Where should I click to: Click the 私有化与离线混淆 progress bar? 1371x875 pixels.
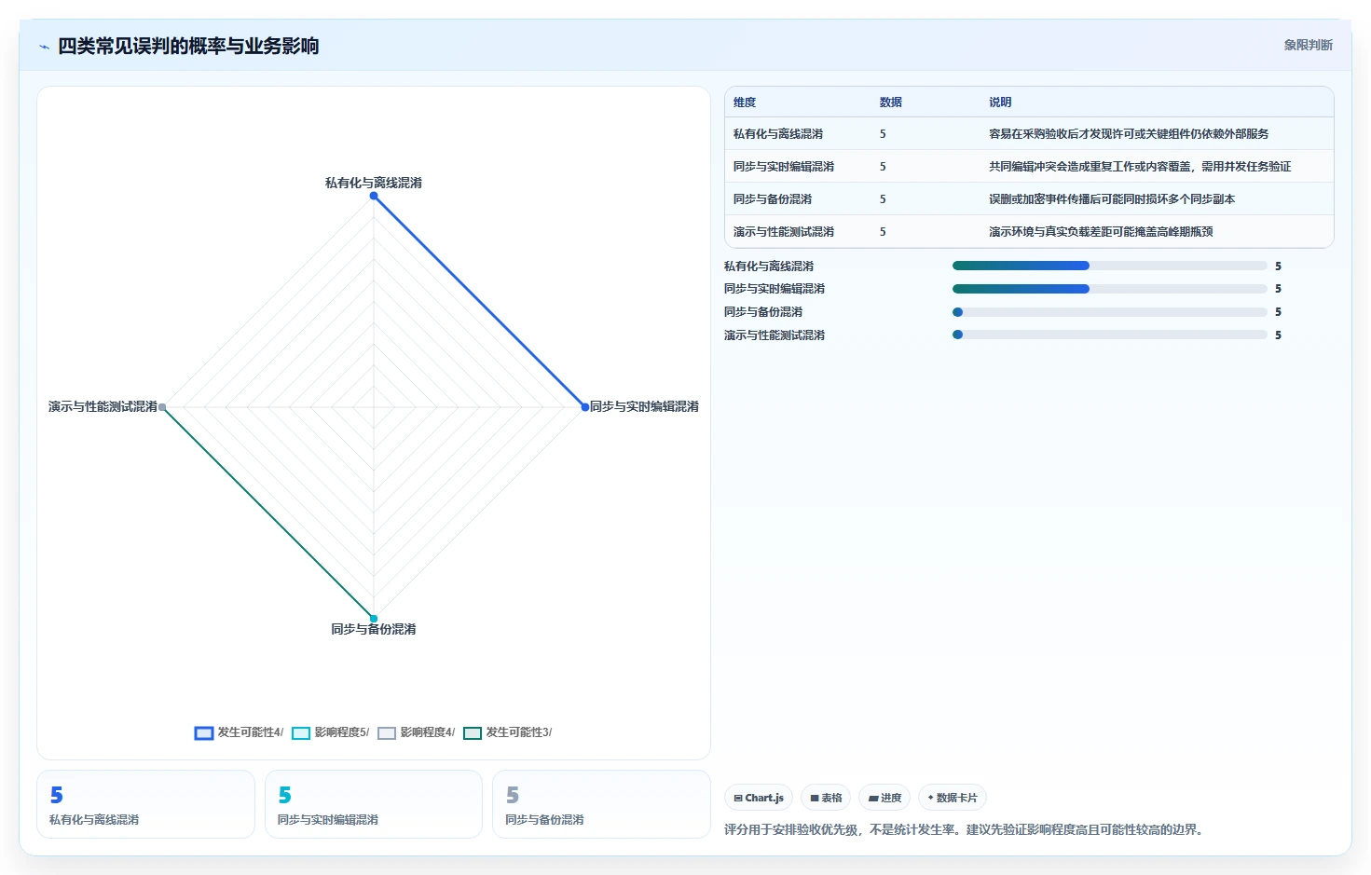click(x=1110, y=267)
